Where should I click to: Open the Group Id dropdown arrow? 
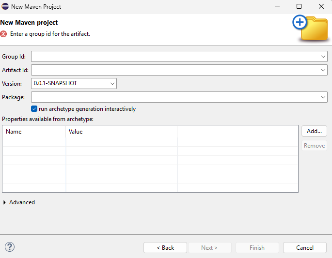tap(323, 57)
